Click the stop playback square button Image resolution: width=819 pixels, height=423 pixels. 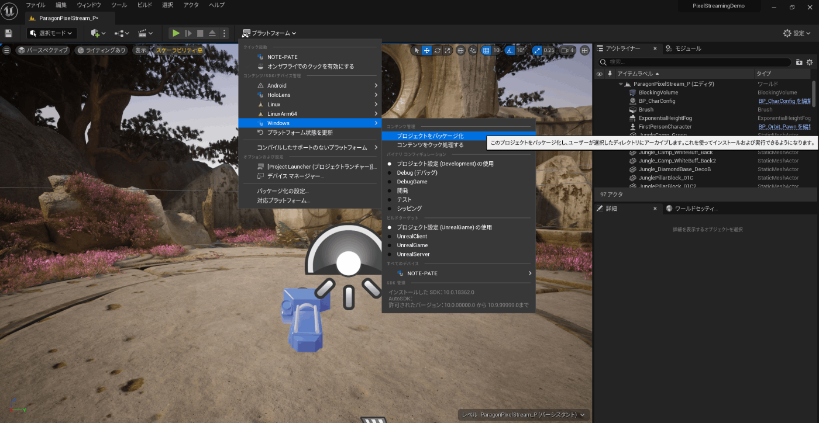[200, 33]
